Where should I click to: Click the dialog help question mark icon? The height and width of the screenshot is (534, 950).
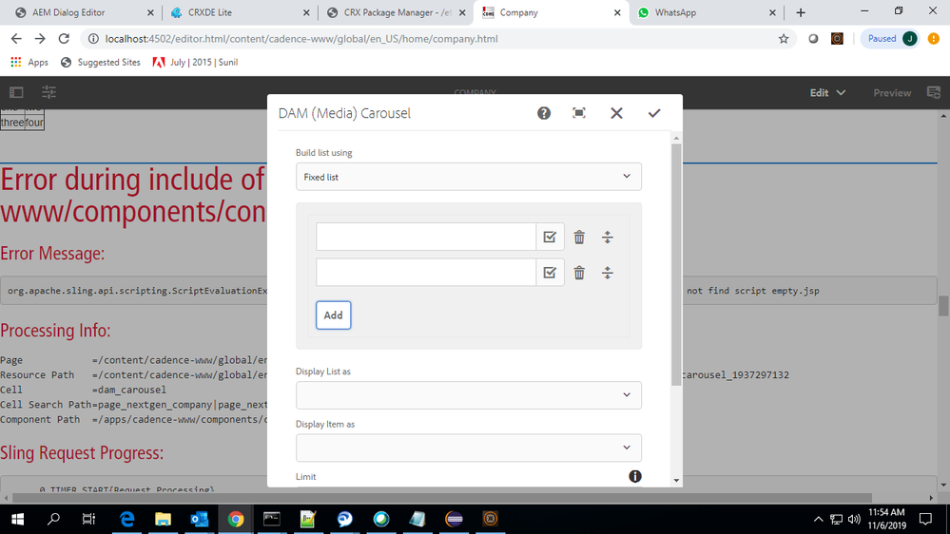pyautogui.click(x=544, y=113)
